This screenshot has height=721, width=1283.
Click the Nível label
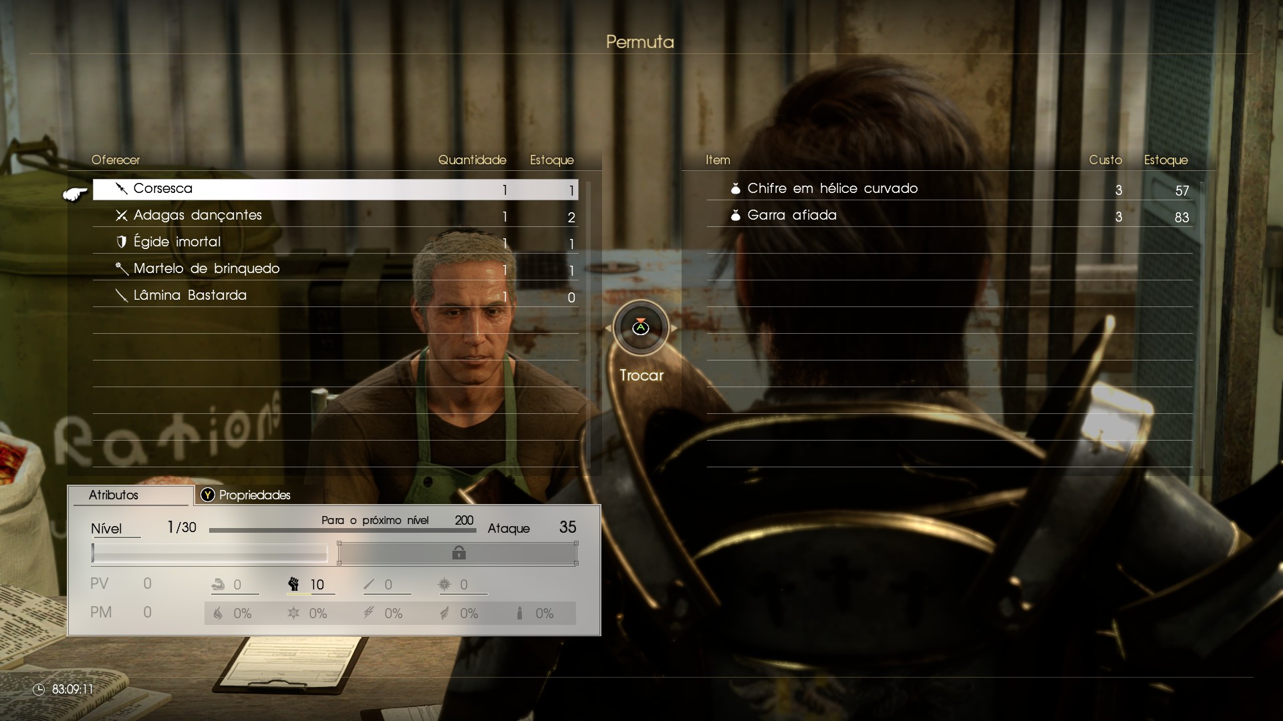coord(106,529)
